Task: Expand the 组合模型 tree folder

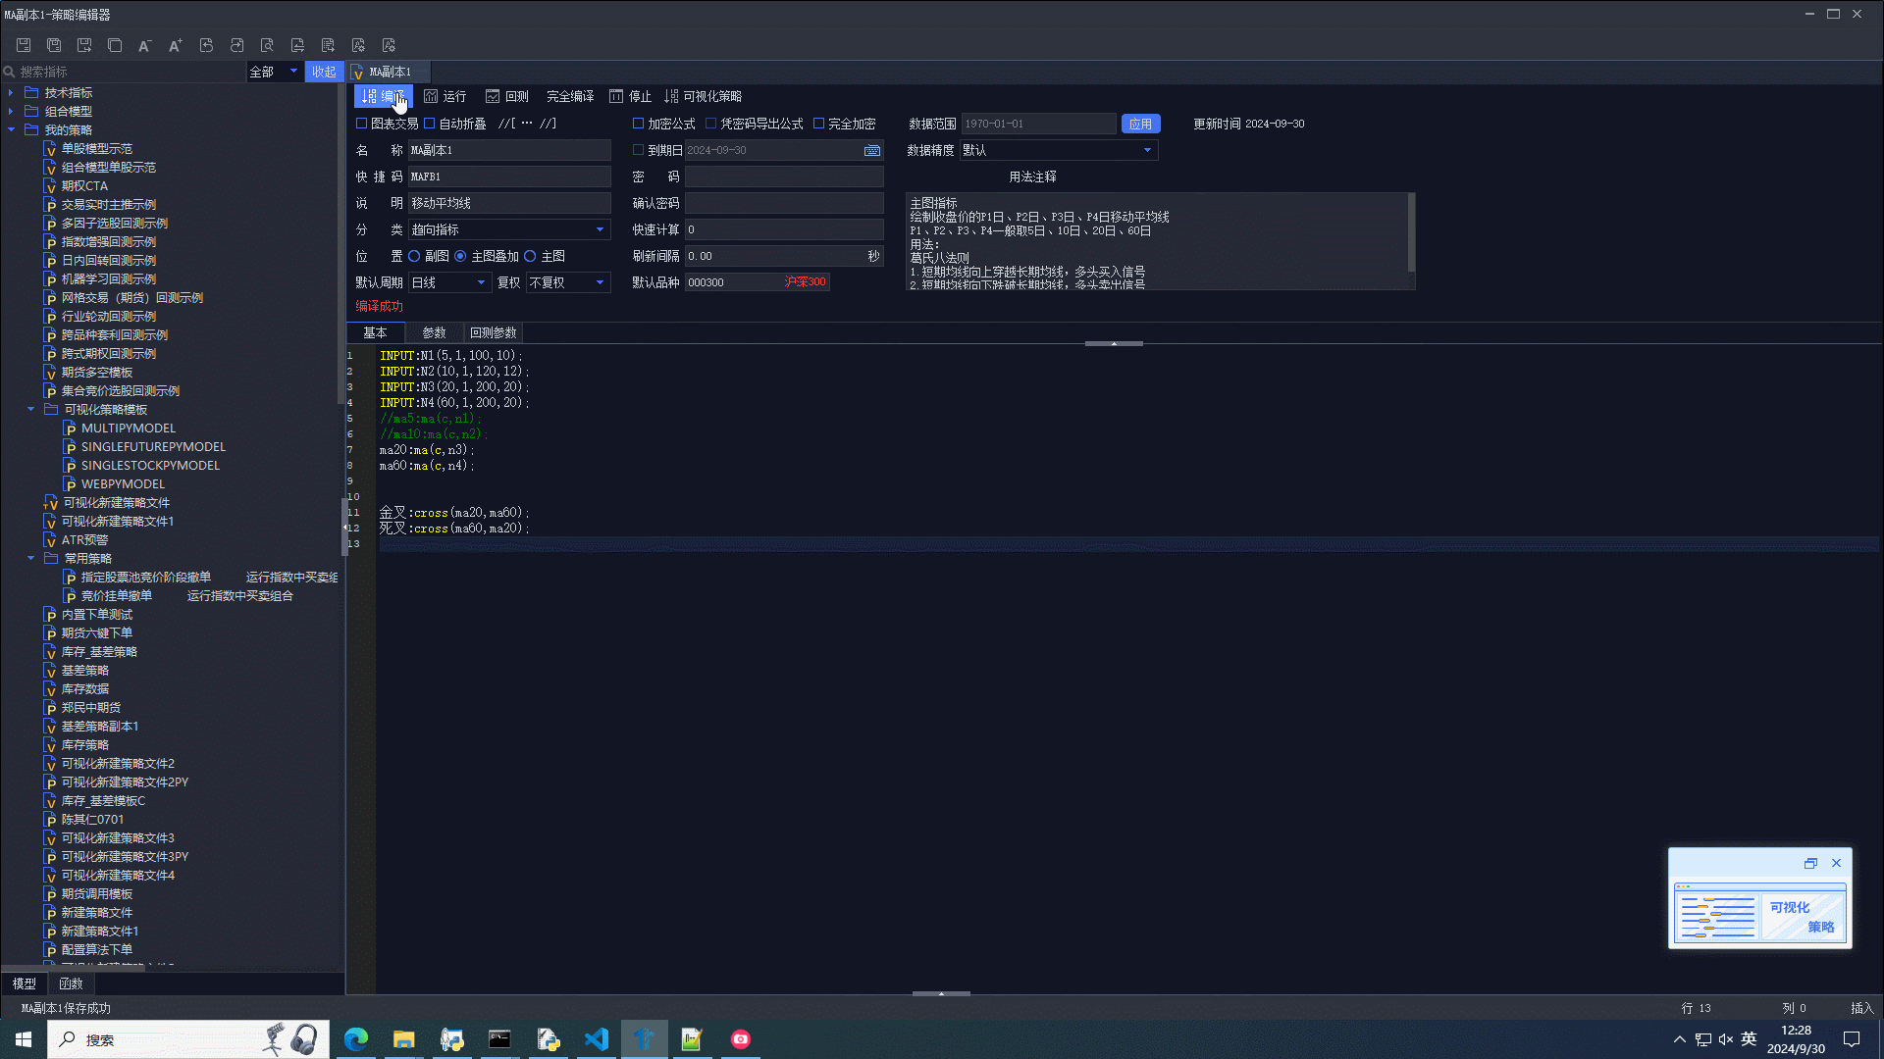Action: (11, 111)
